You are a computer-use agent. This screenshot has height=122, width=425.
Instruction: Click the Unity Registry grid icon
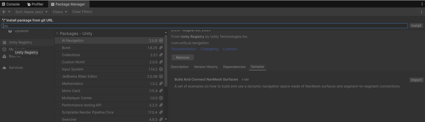[x=4, y=42]
